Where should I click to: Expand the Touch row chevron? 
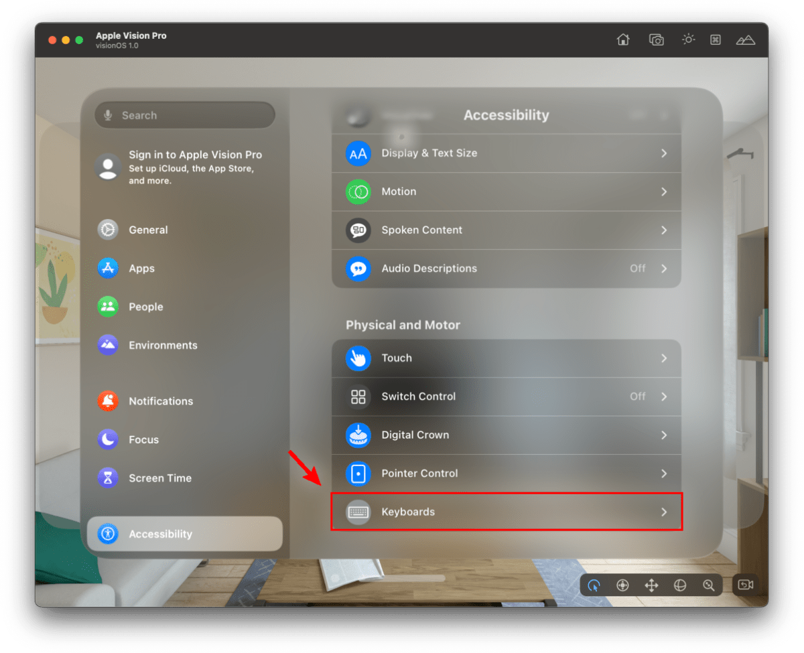click(664, 358)
